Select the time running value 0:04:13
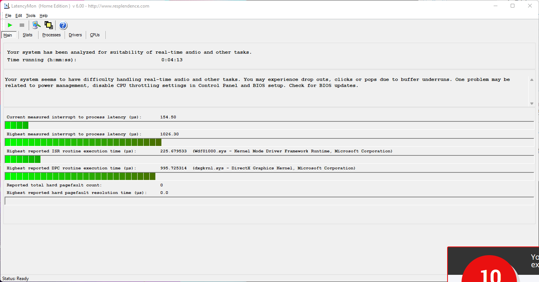The height and width of the screenshot is (282, 539). pyautogui.click(x=172, y=60)
